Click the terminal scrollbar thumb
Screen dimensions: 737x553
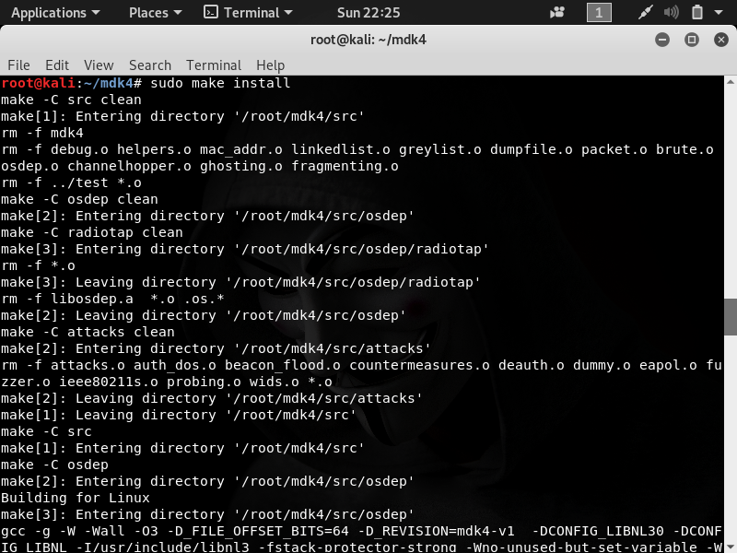(x=731, y=317)
